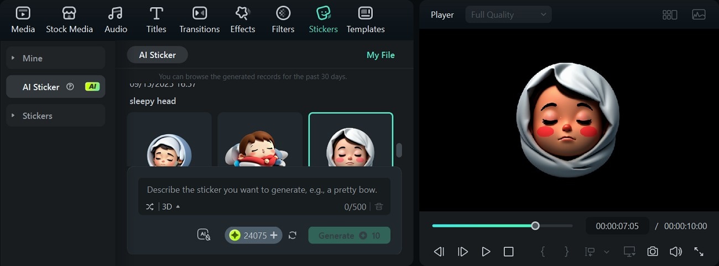Open the Titles tab
Image resolution: width=719 pixels, height=266 pixels.
point(157,20)
